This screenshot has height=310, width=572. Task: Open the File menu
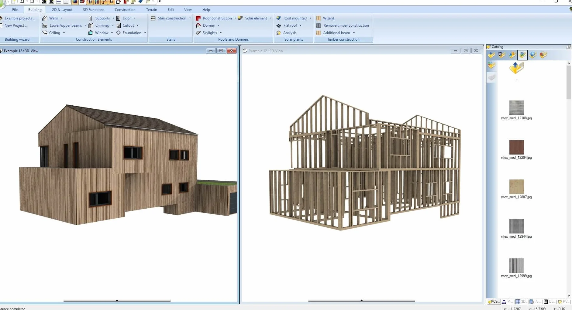pyautogui.click(x=15, y=10)
